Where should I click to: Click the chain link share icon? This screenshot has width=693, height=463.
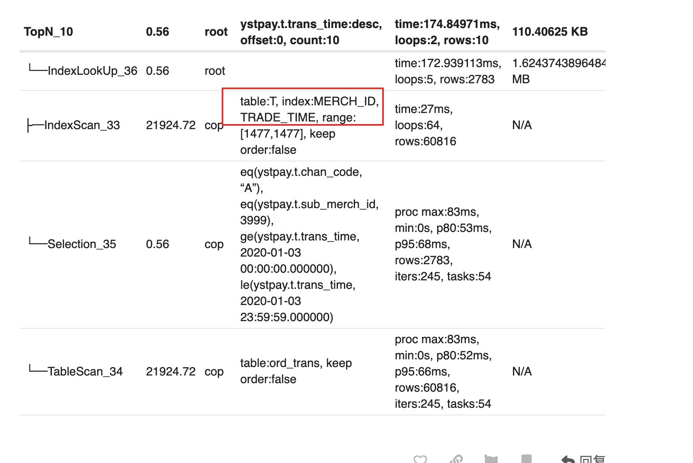point(456,459)
